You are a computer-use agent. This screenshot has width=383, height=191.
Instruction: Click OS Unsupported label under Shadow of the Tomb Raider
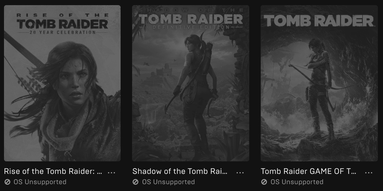[x=168, y=182]
